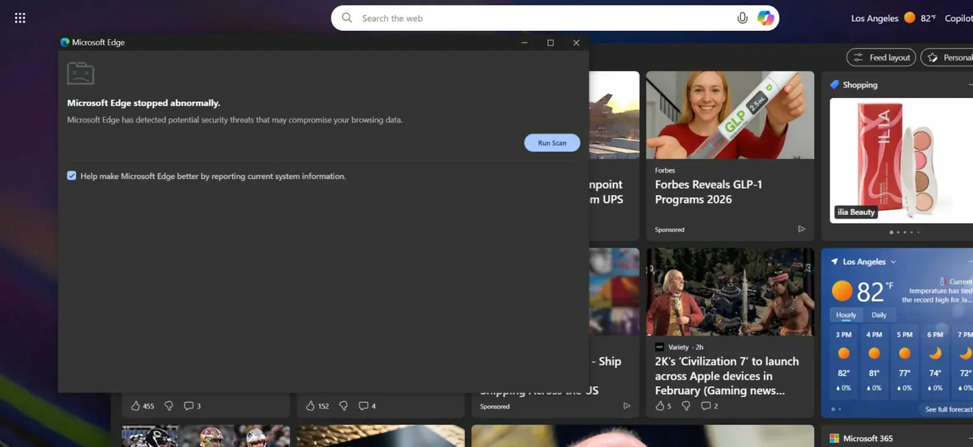
Task: Open the ilia Beauty product thumbnail
Action: click(x=901, y=160)
